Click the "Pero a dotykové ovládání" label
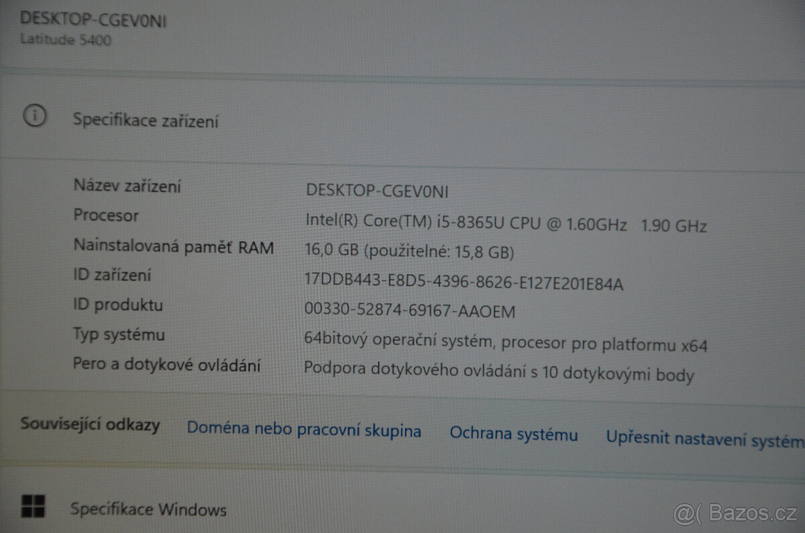 coord(168,365)
